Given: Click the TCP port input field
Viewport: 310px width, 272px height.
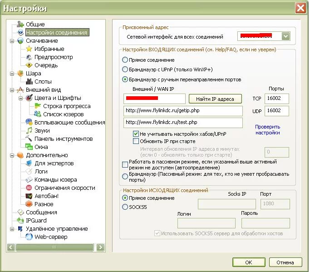Looking at the screenshot, I should pyautogui.click(x=276, y=99).
